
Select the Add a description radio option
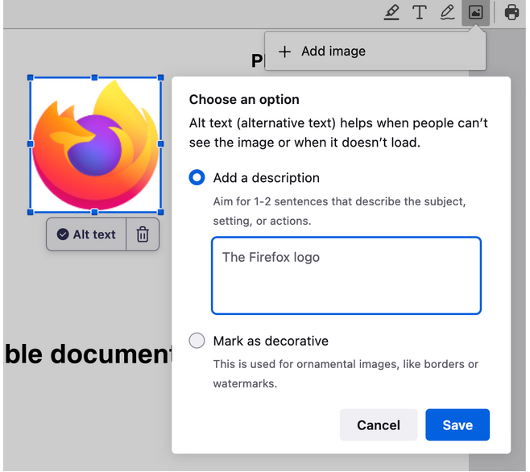tap(197, 178)
